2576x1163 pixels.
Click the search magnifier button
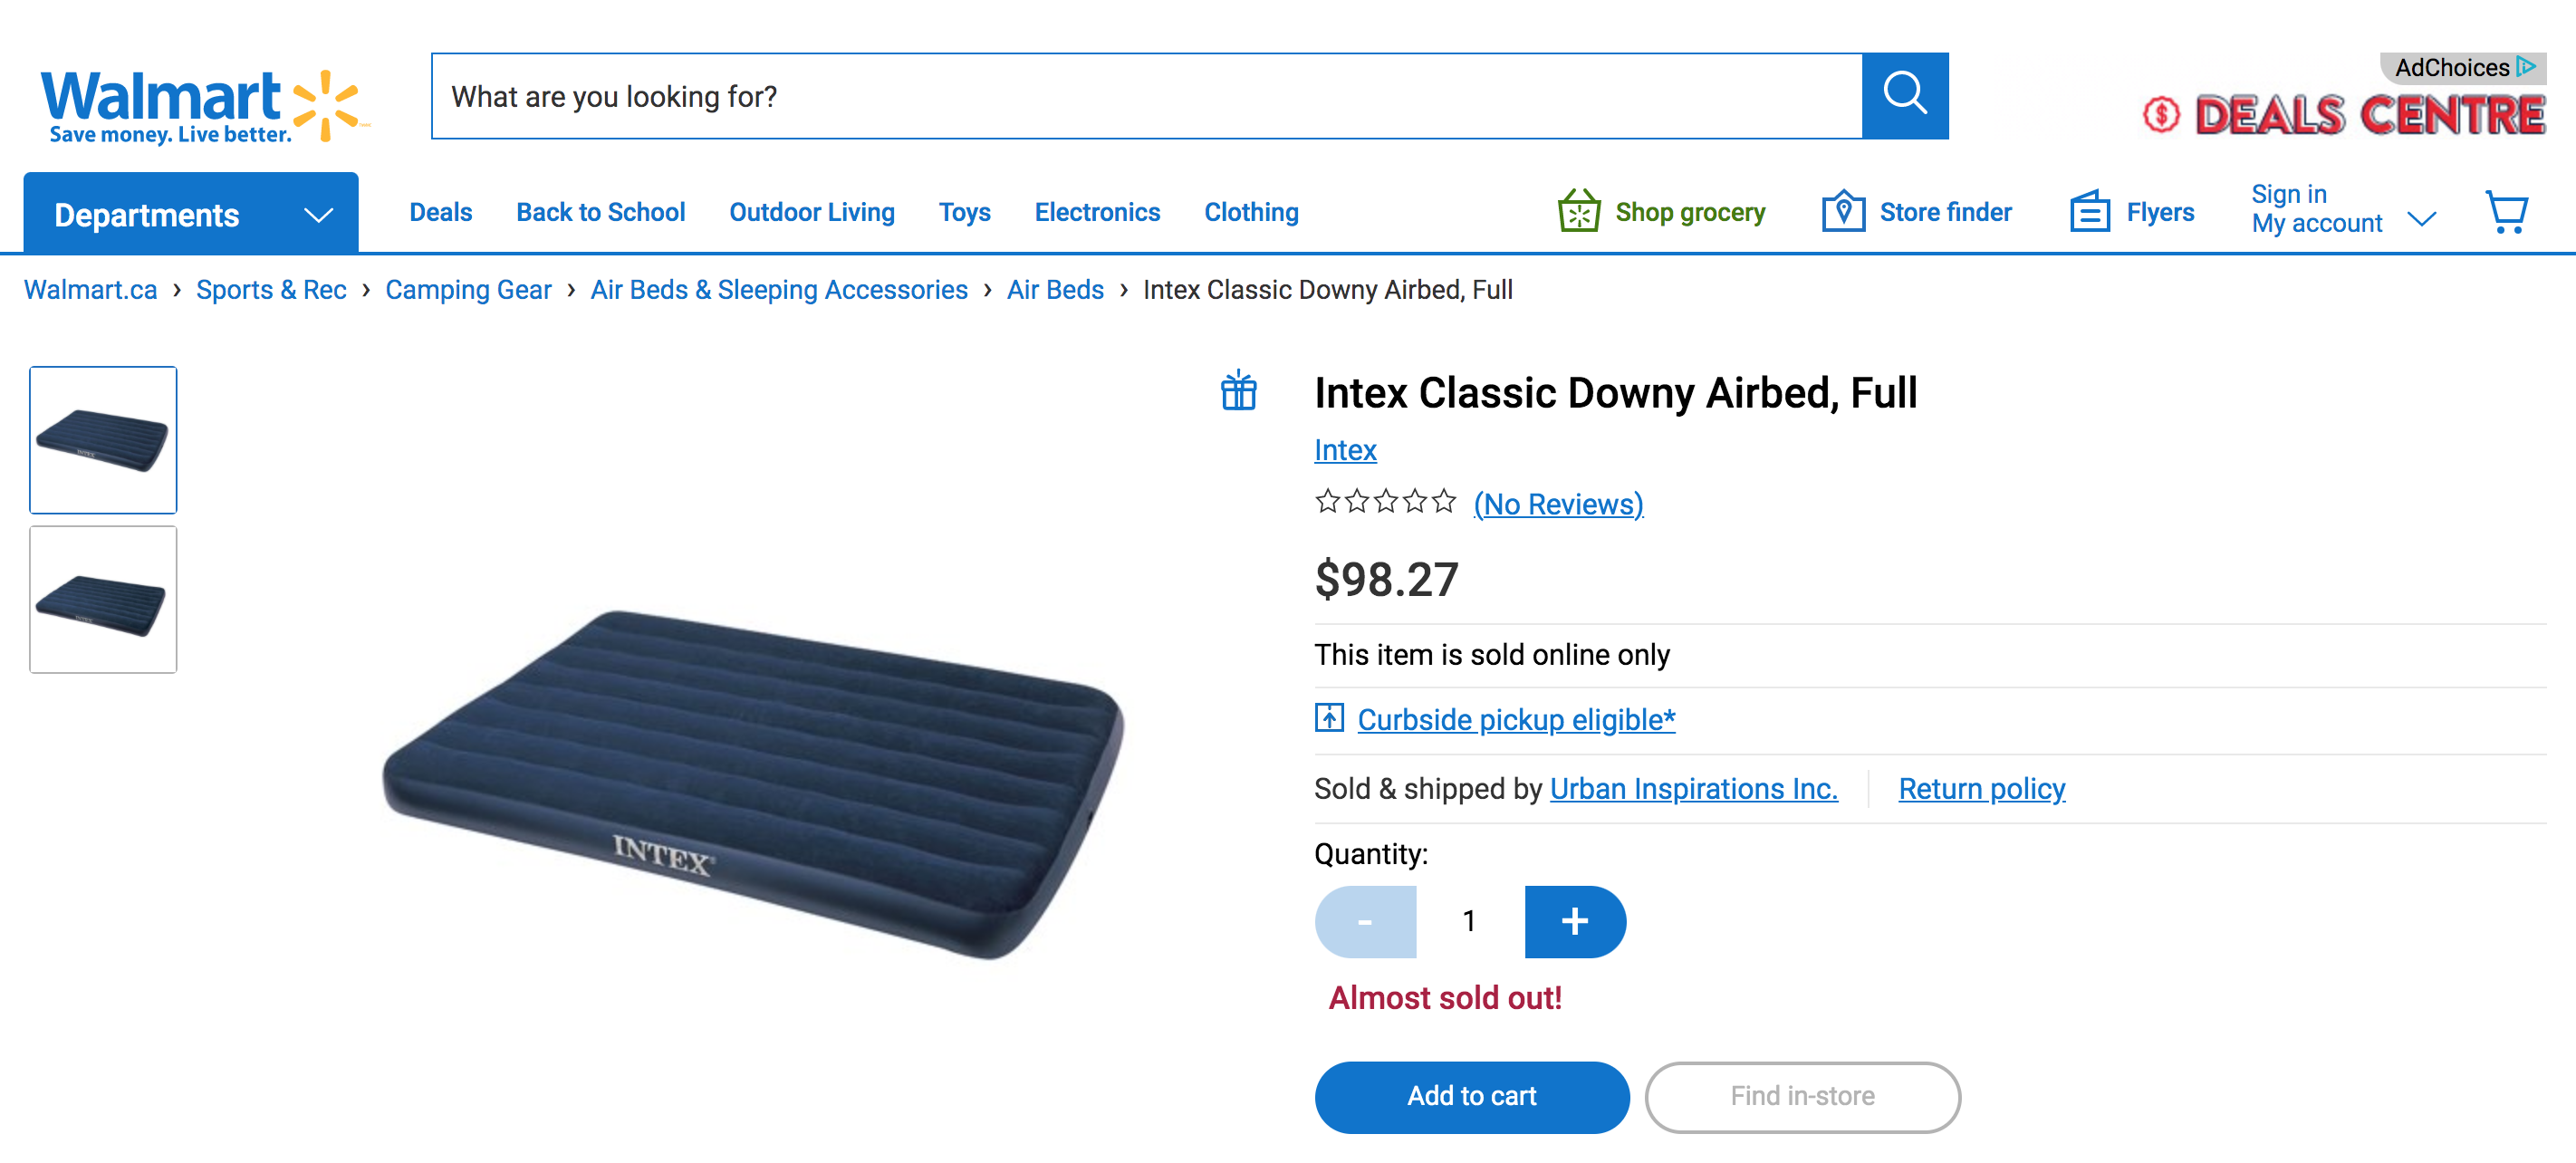click(x=1904, y=96)
